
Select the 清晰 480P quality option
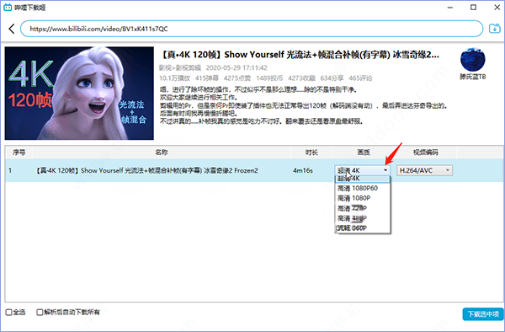[x=363, y=218]
